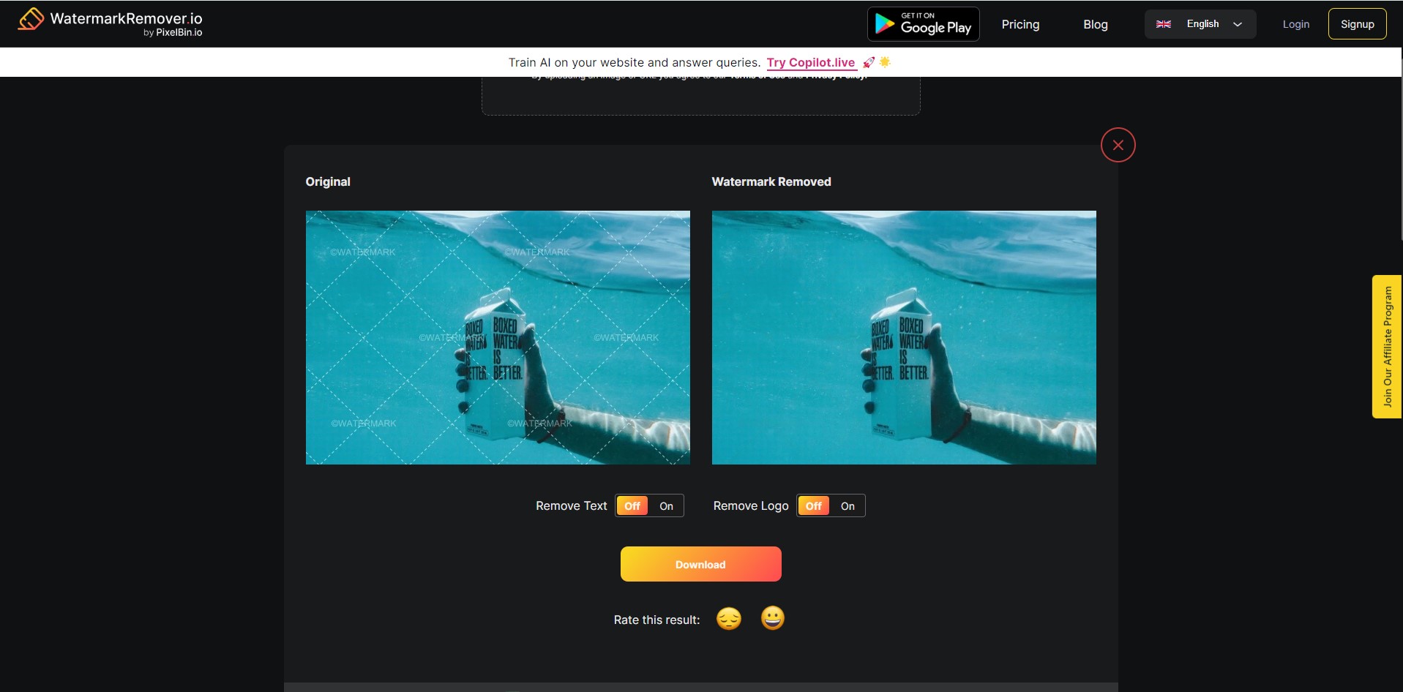
Task: Click the 'Original' heading
Action: (x=328, y=181)
